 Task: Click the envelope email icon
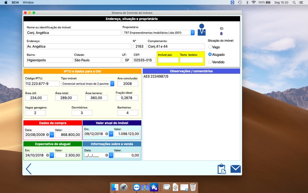(236, 169)
